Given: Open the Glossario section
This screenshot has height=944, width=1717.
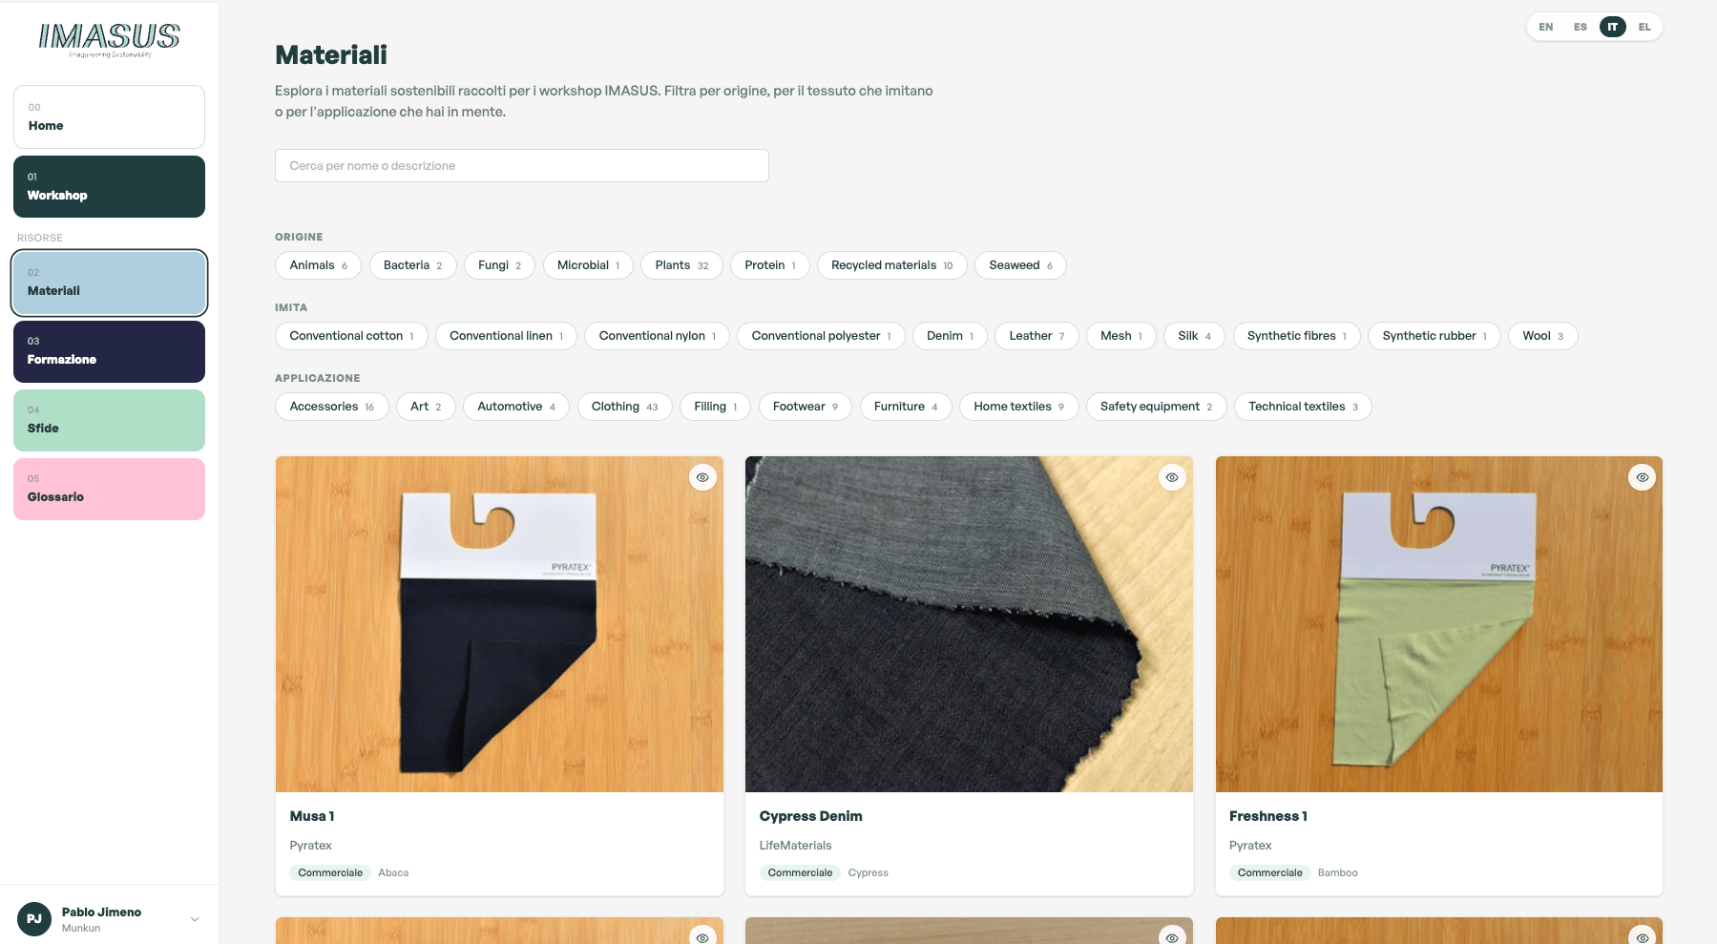Looking at the screenshot, I should 109,489.
